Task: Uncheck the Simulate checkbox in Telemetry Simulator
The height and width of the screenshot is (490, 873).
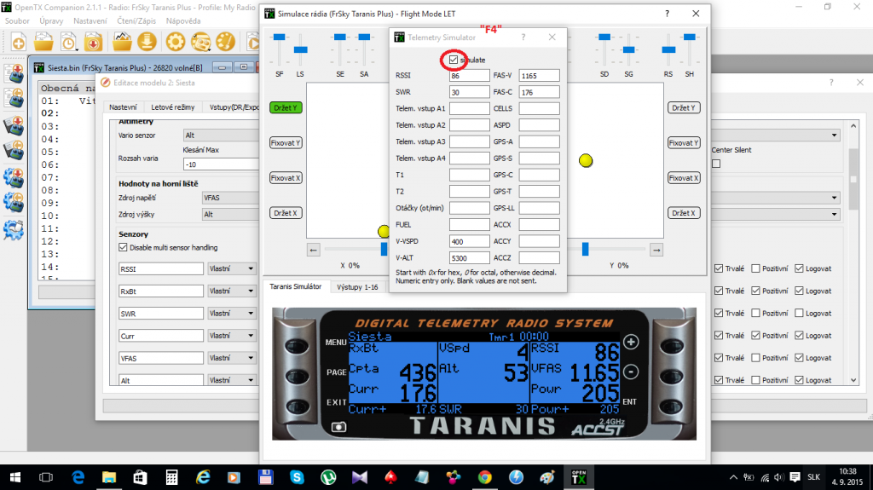Action: 453,60
